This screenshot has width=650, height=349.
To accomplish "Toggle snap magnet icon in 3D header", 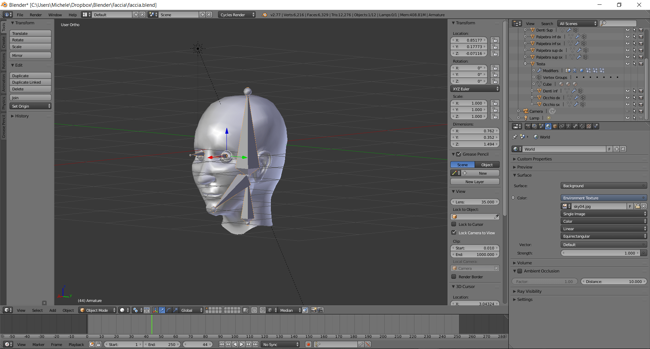I will pos(262,310).
